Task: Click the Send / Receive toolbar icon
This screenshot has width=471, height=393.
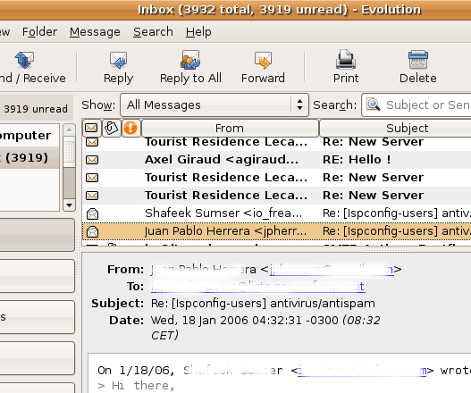Action: click(x=24, y=60)
